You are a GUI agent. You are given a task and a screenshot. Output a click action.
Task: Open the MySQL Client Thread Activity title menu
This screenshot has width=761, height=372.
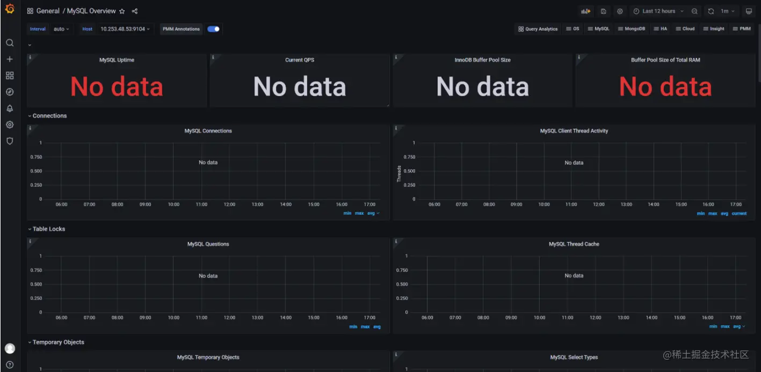pyautogui.click(x=574, y=131)
